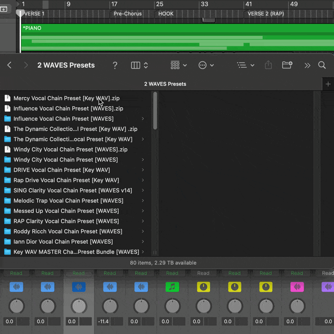Toggle Read automation on the pink waveform channel
The image size is (334, 334).
297,273
